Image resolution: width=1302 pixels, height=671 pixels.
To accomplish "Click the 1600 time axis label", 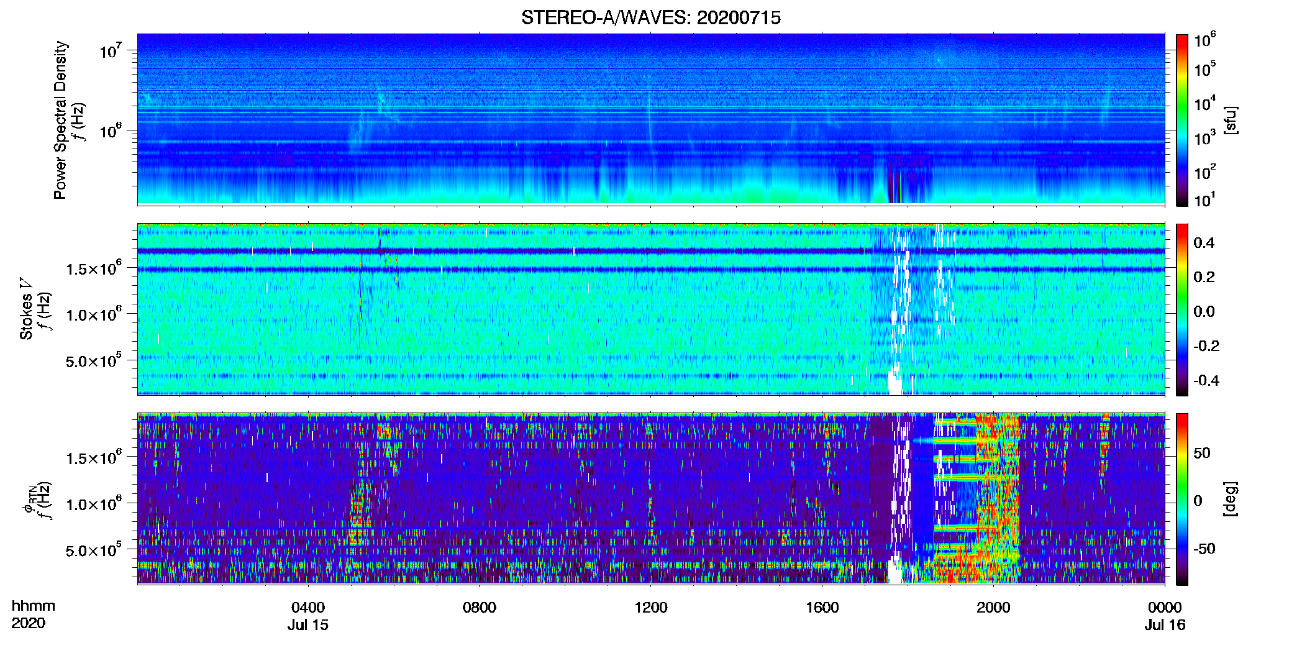I will click(x=822, y=607).
